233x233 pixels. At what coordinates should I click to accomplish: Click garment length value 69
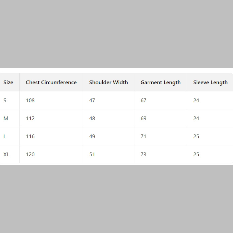[x=144, y=119]
